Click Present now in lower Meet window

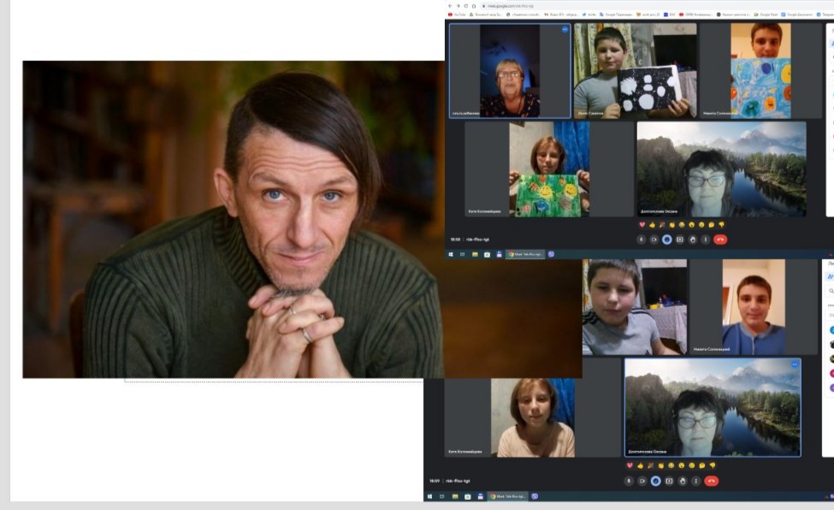click(669, 481)
